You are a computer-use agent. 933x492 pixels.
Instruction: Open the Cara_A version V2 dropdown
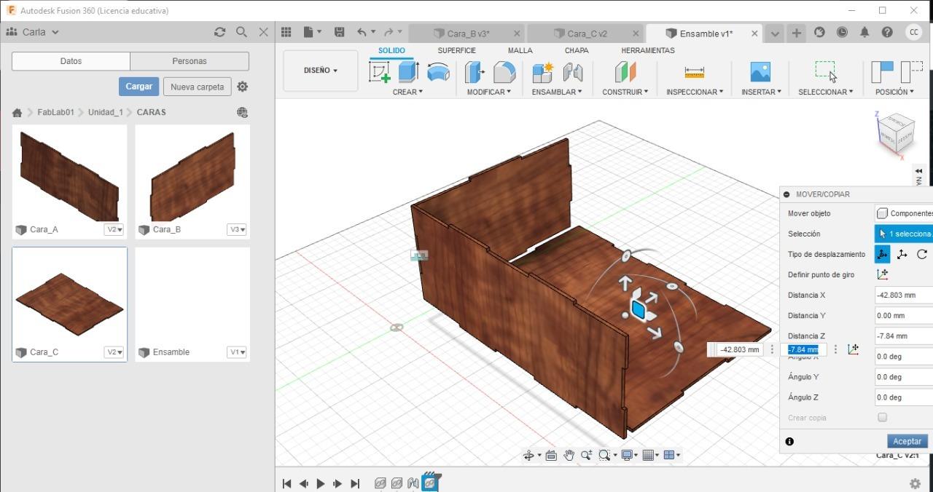click(114, 229)
